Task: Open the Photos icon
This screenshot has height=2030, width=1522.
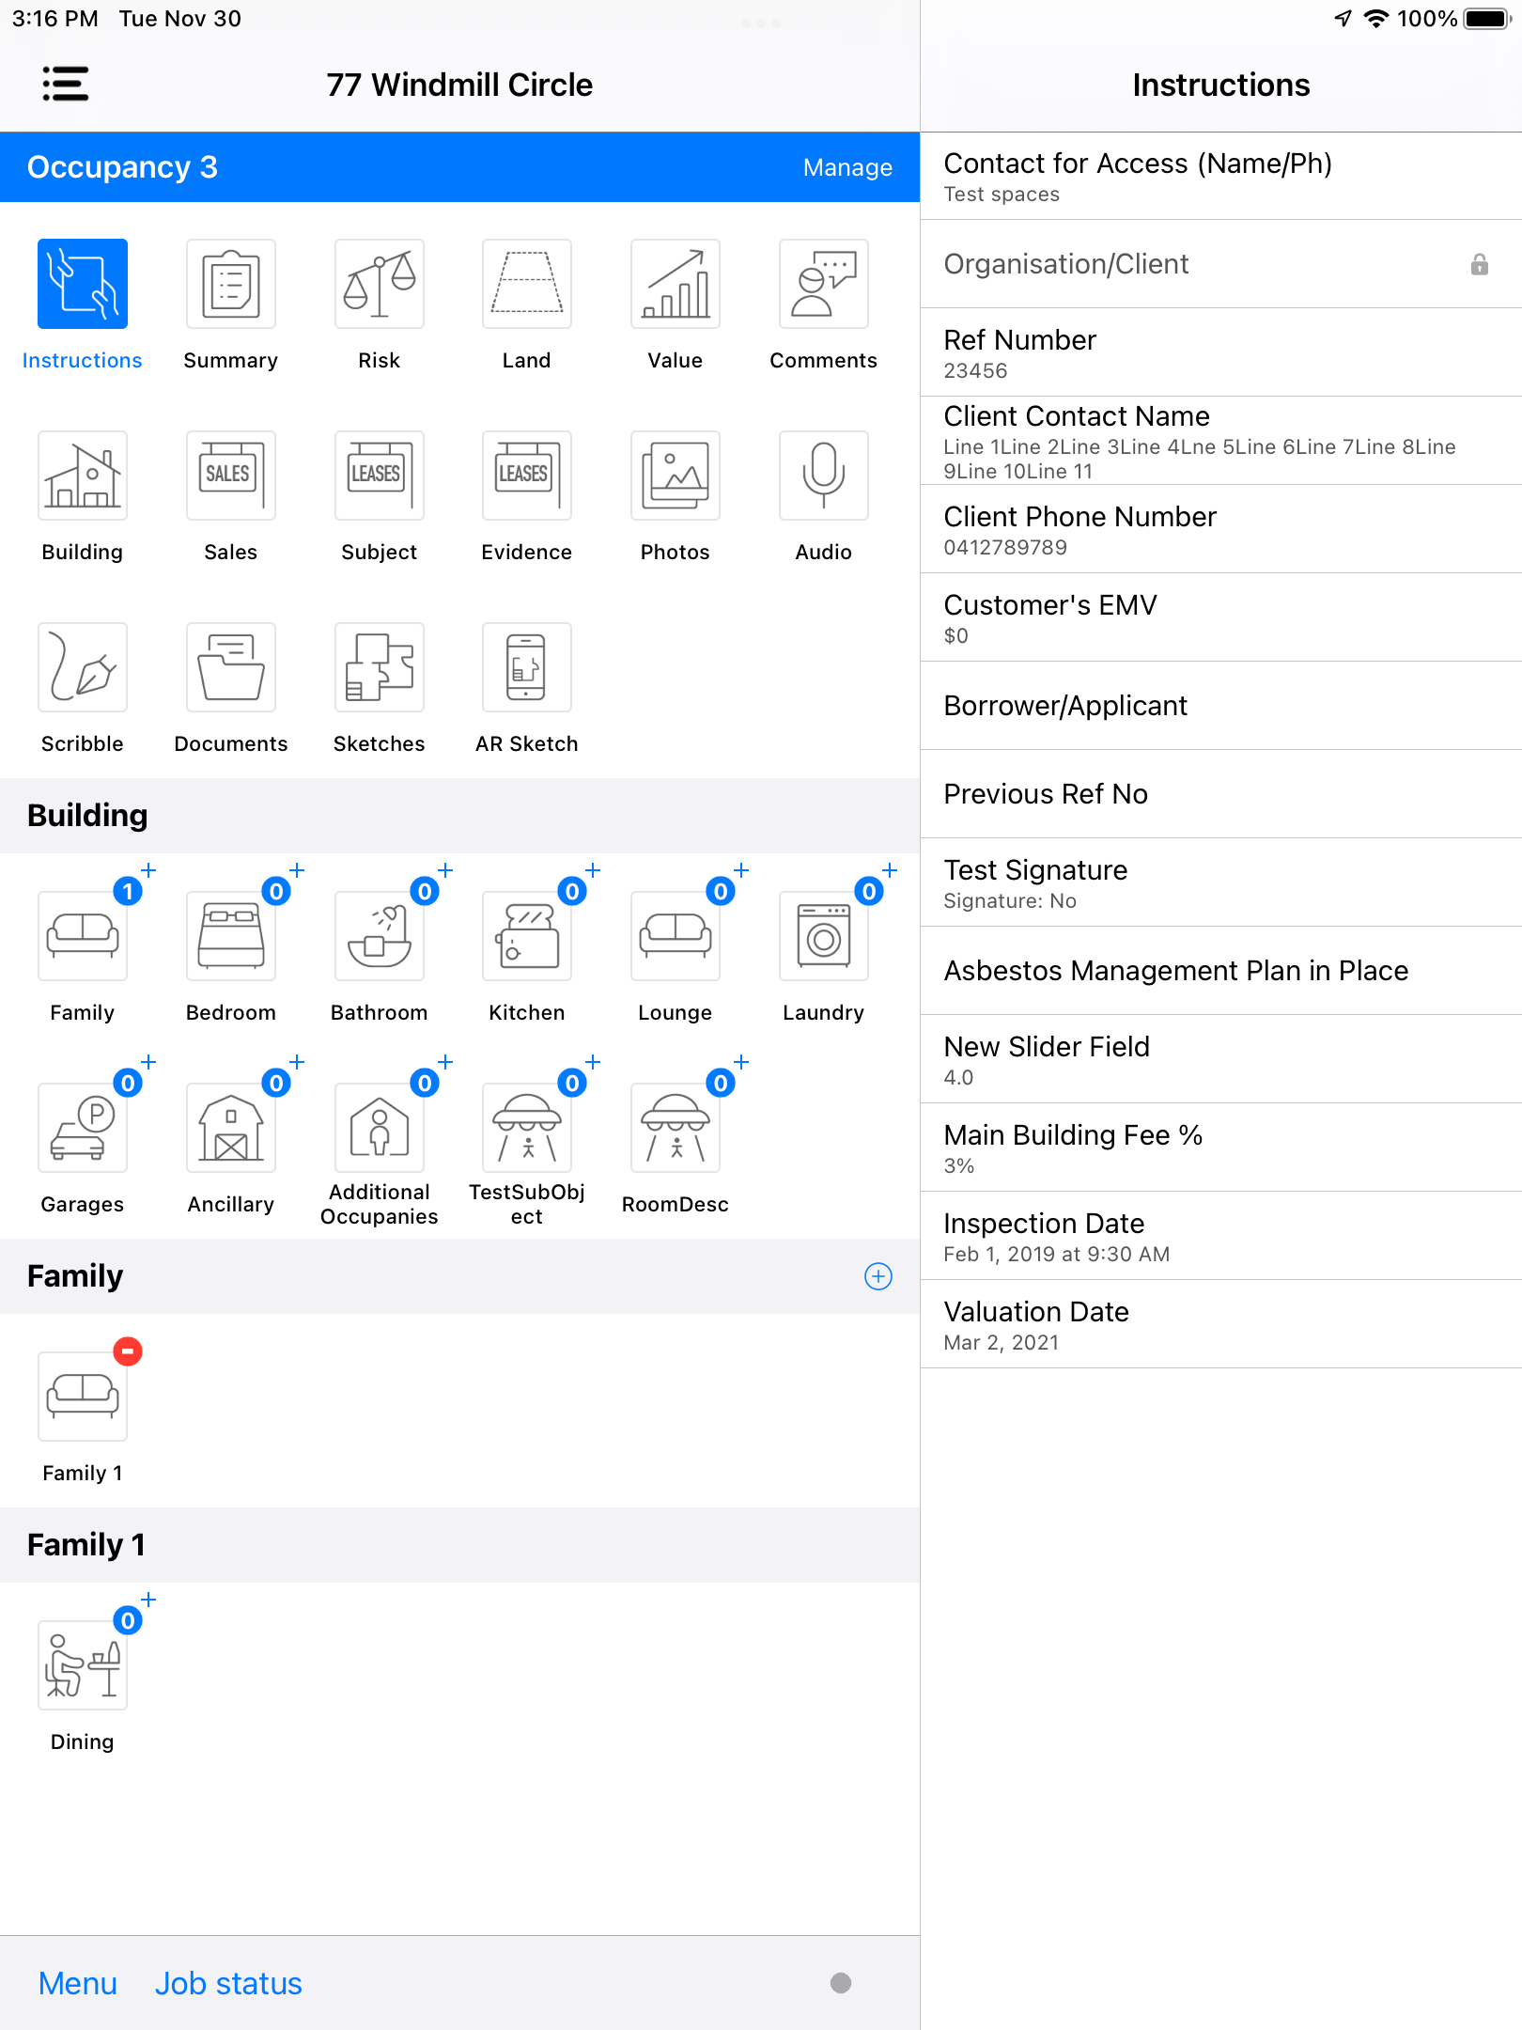Action: click(676, 476)
